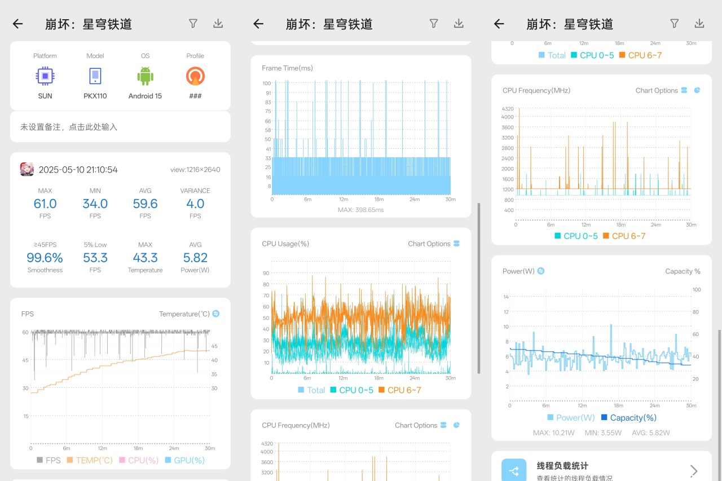
Task: Tap the download icon in the left screenshot
Action: click(x=218, y=24)
